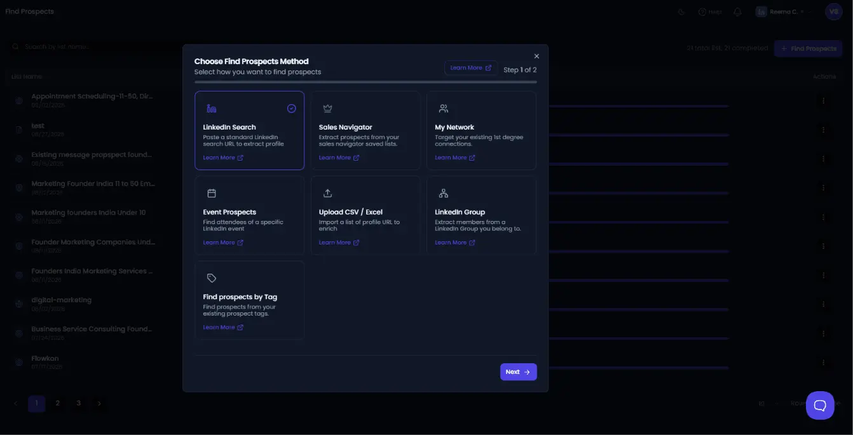The height and width of the screenshot is (435, 853).
Task: Select the LinkedIn Search logo icon
Action: [212, 109]
